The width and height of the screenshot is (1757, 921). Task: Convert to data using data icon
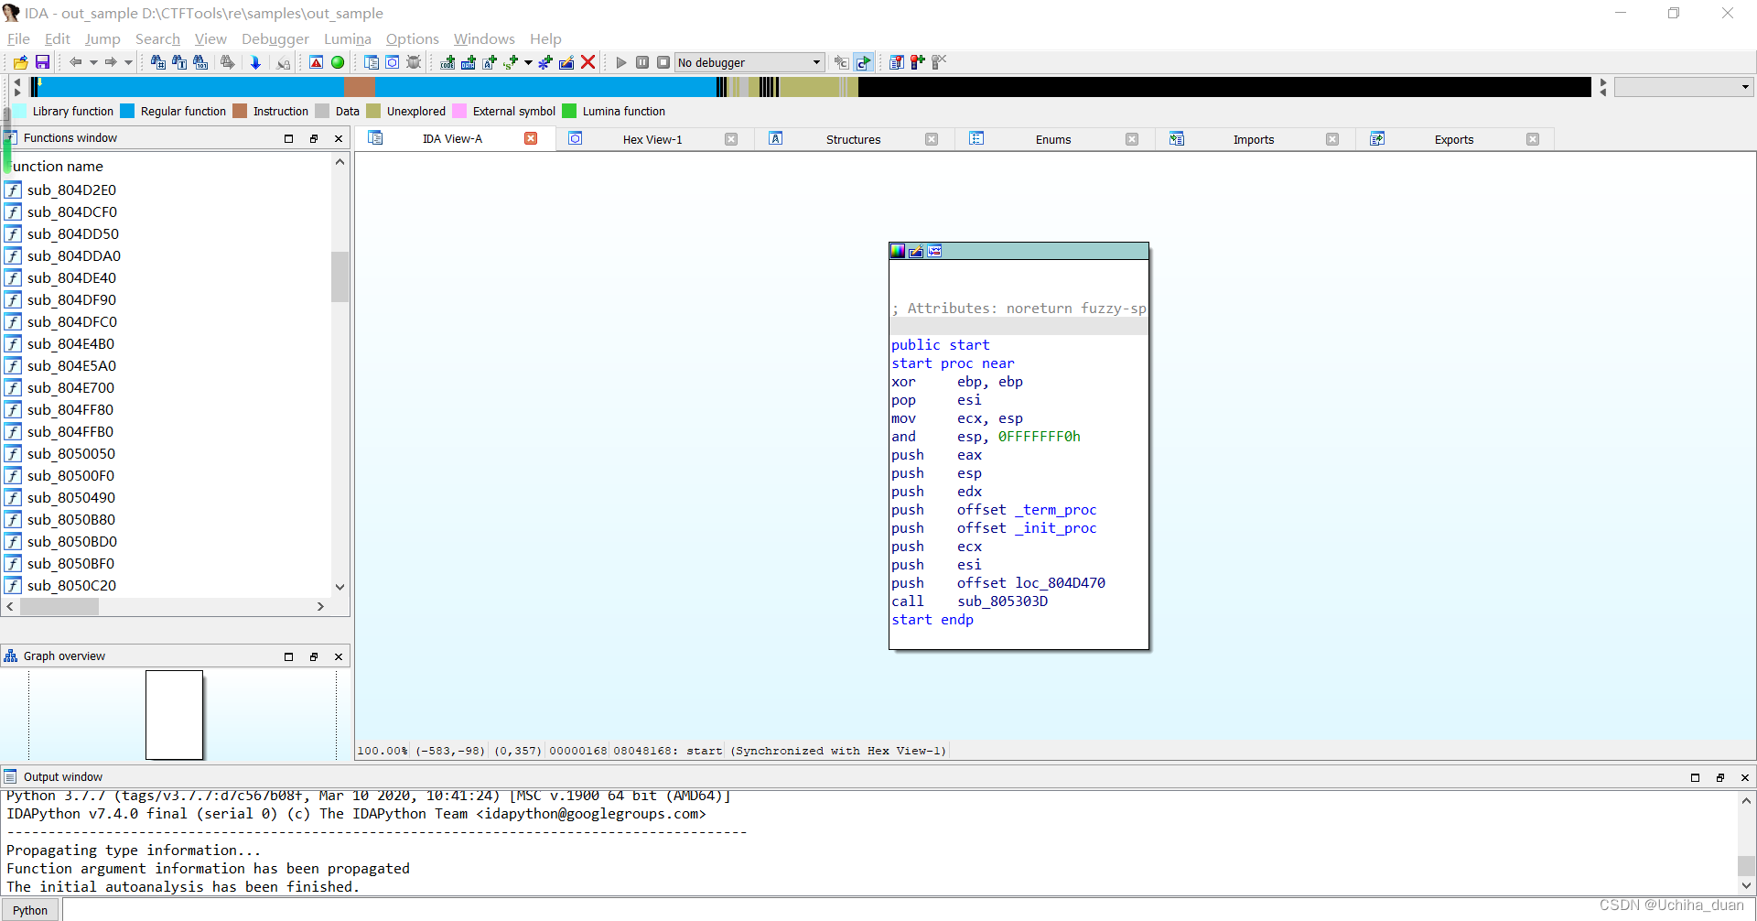469,62
